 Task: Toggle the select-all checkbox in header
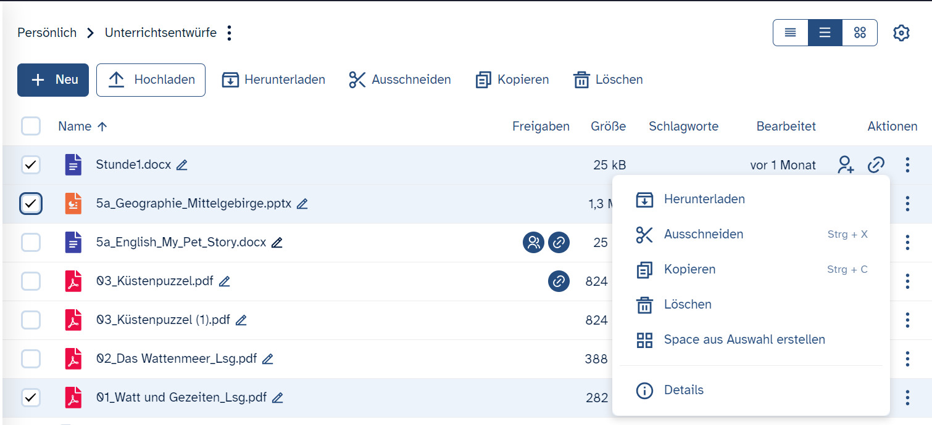coord(31,126)
